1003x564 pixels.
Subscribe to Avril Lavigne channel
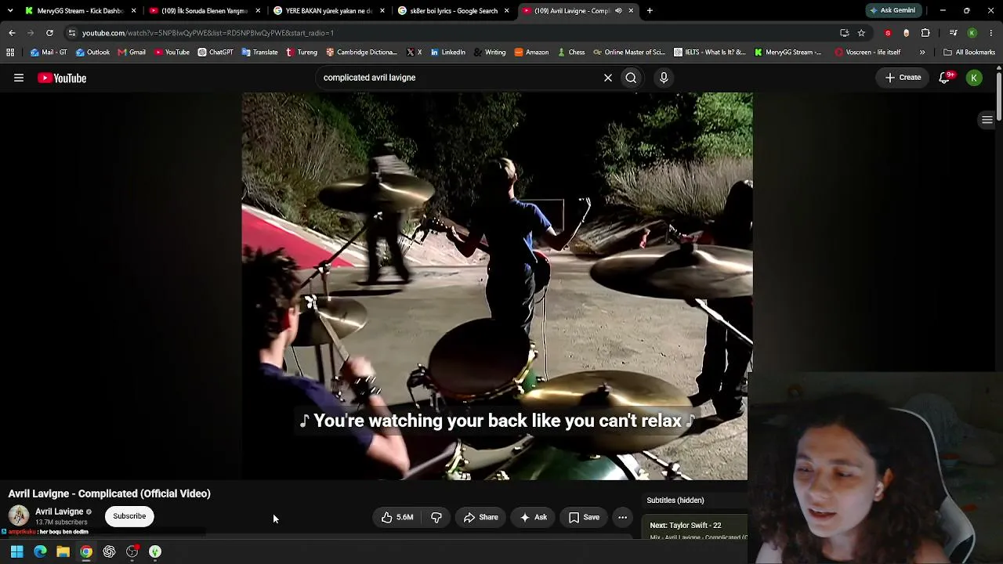pyautogui.click(x=129, y=516)
